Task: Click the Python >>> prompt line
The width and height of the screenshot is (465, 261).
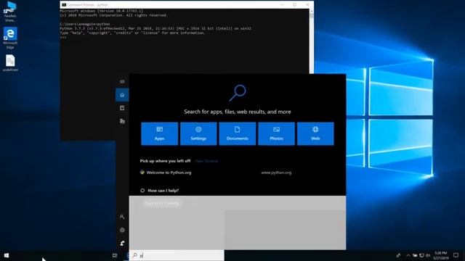Action: (x=63, y=37)
